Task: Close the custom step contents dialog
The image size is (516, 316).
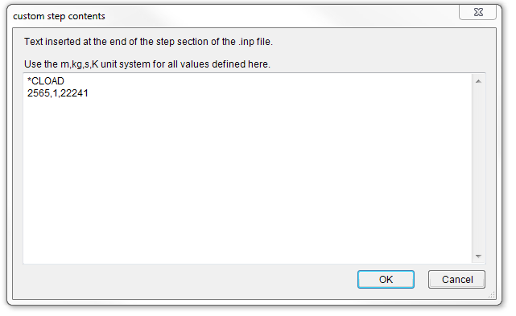Action: tap(478, 13)
